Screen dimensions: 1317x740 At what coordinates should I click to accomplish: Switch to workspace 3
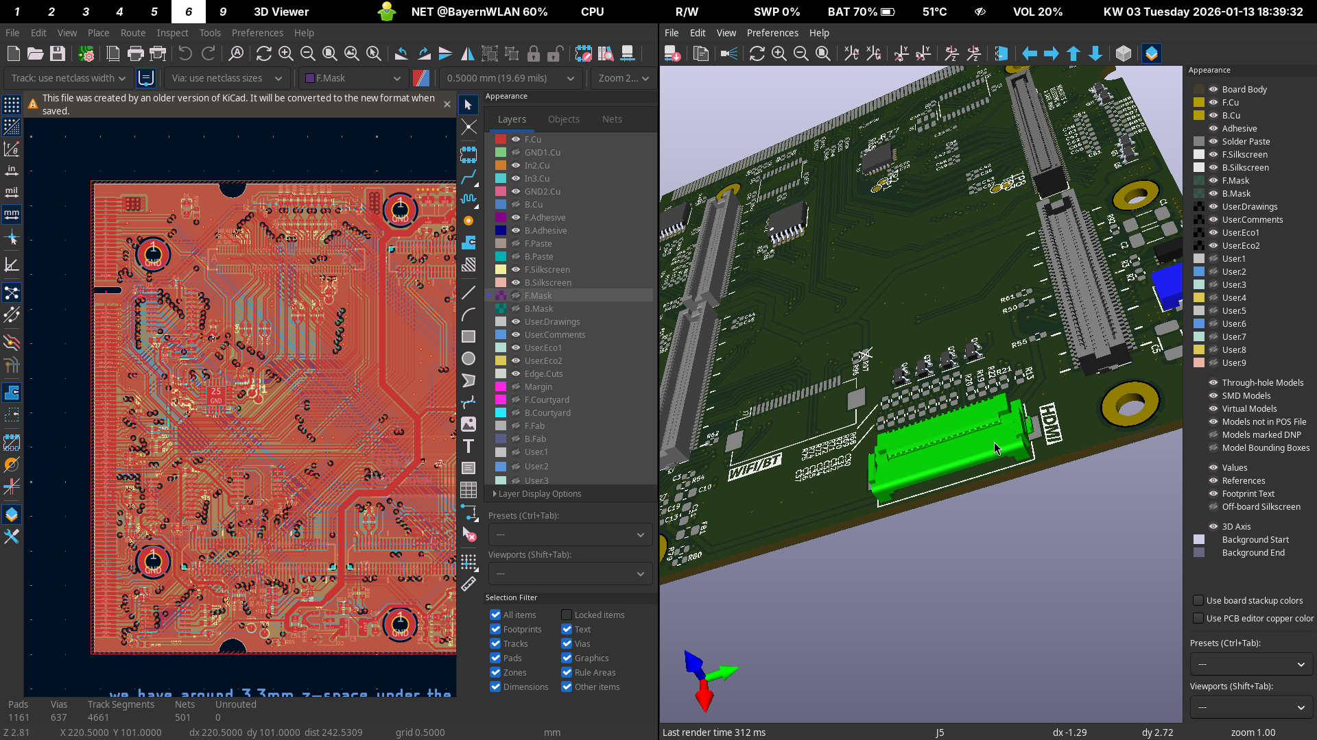(x=85, y=12)
